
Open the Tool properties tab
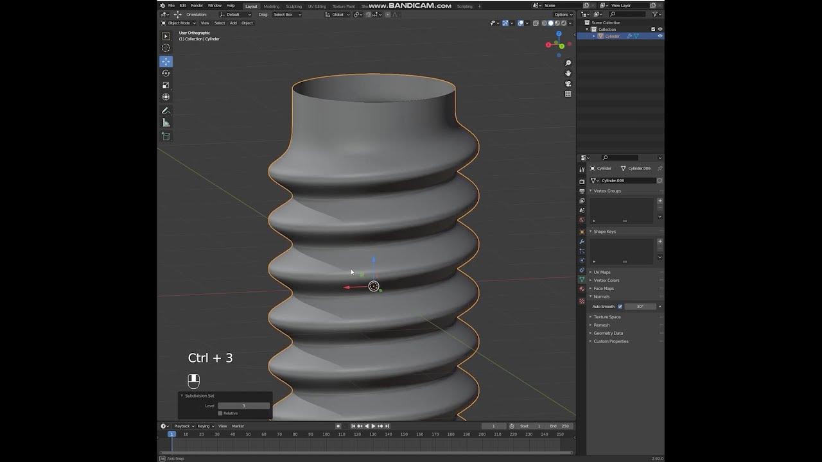tap(582, 169)
